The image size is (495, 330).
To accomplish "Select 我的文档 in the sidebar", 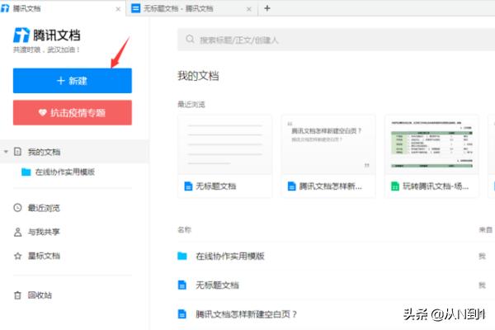I will (x=74, y=152).
